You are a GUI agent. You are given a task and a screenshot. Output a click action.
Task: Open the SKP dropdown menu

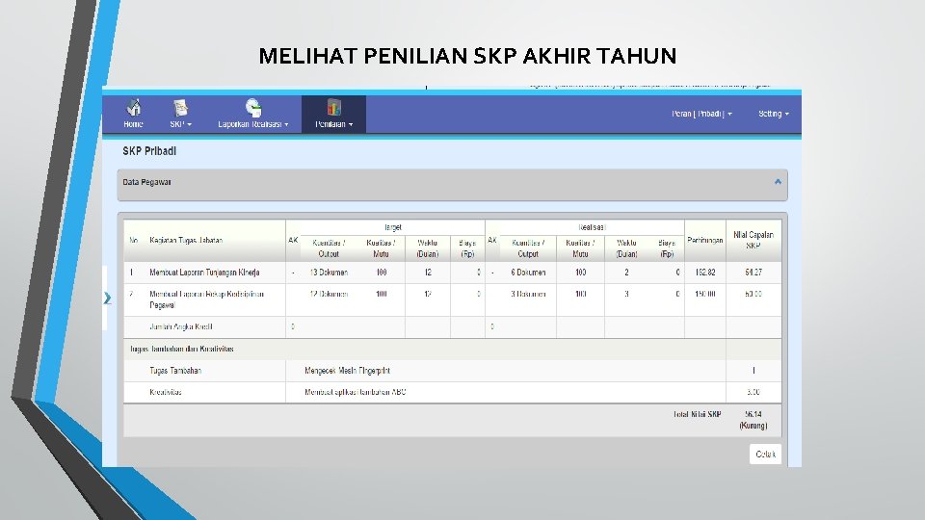(x=180, y=124)
